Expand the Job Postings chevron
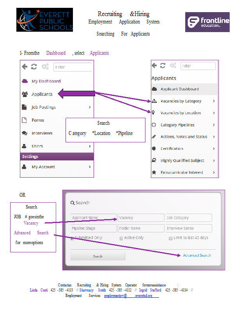Viewport: 241px width, 313px height. tap(90, 107)
